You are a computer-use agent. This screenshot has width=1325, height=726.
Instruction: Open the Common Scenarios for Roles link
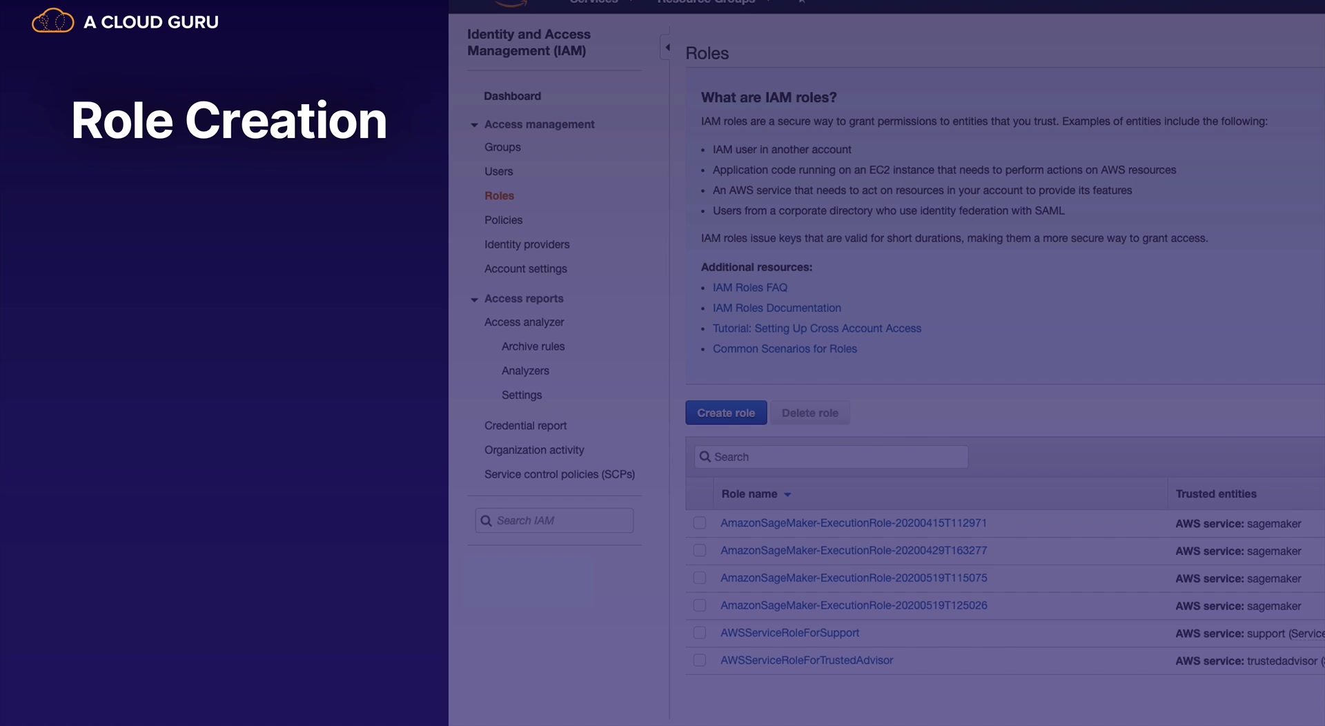coord(785,349)
